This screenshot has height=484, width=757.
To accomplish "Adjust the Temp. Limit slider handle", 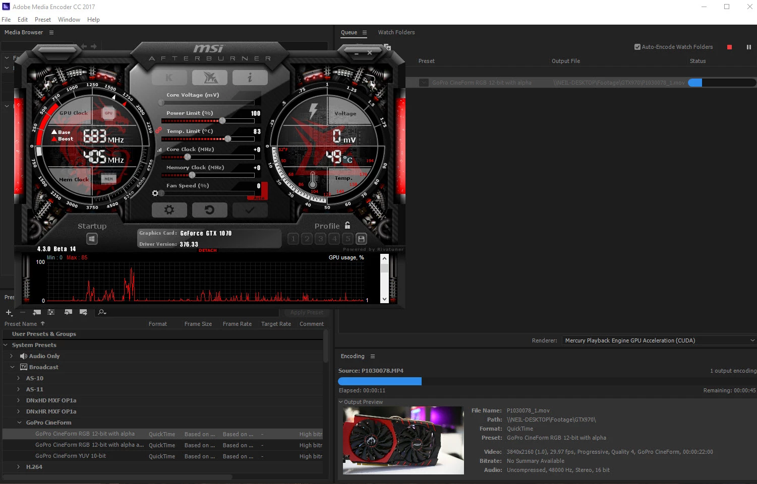I will (x=228, y=139).
